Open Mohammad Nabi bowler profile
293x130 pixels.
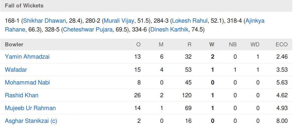(x=27, y=82)
